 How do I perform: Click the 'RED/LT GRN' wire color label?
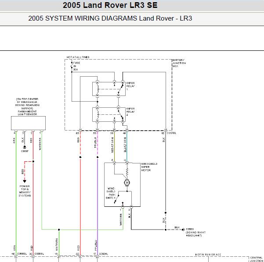[x=112, y=145]
